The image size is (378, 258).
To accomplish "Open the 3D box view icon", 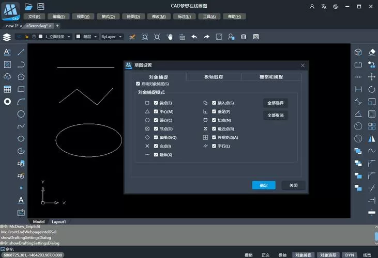I will pyautogui.click(x=358, y=52).
